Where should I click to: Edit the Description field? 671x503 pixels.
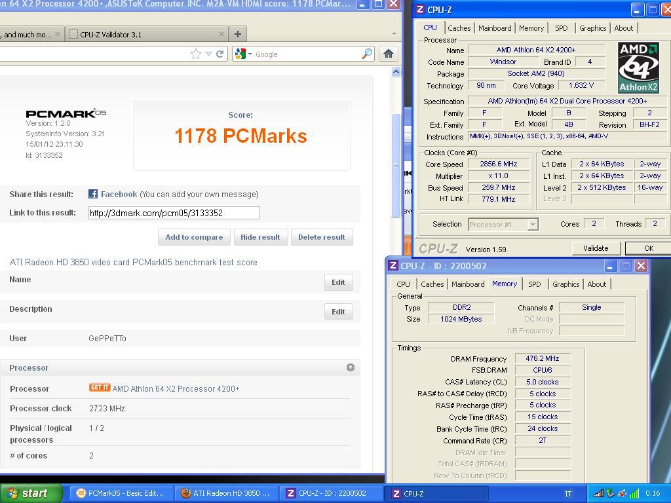(x=338, y=312)
